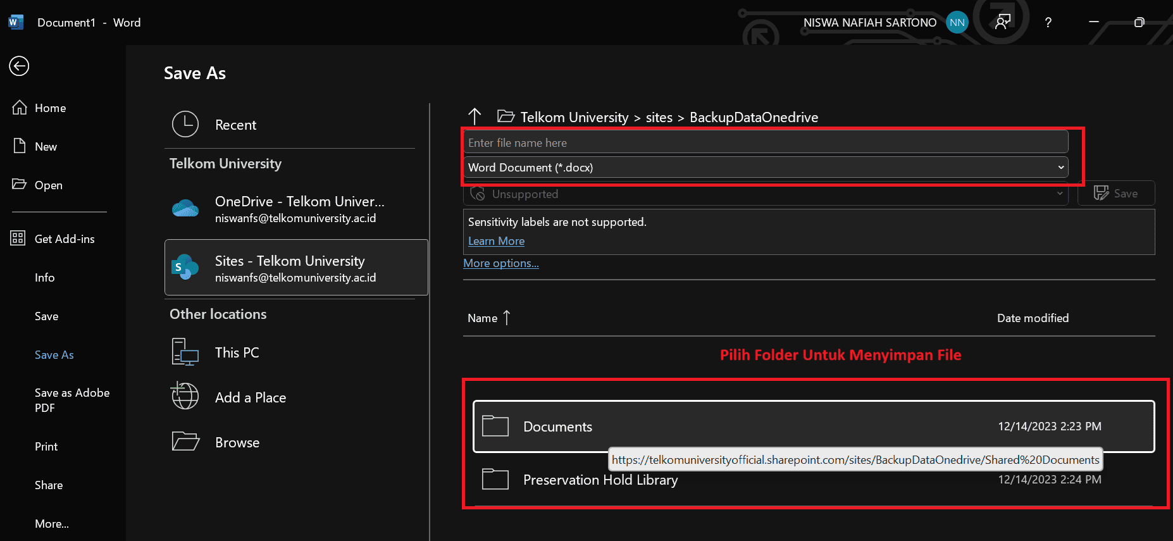Viewport: 1173px width, 541px height.
Task: Click the breadcrumb folder icon
Action: [x=506, y=116]
